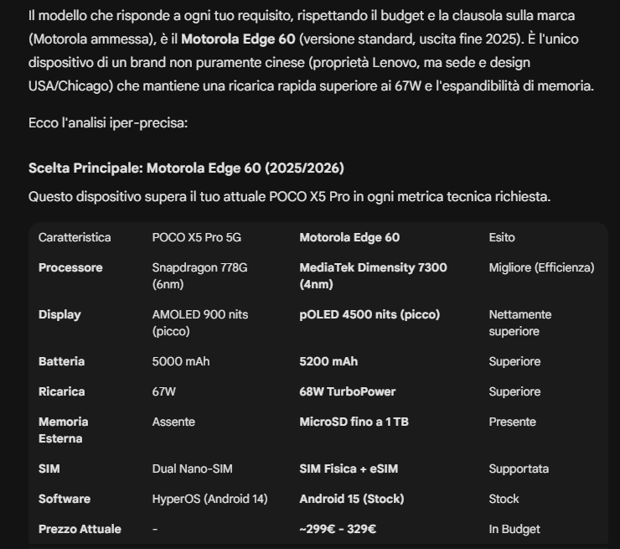Select the 'Nettamente superiore' result cell

(519, 323)
